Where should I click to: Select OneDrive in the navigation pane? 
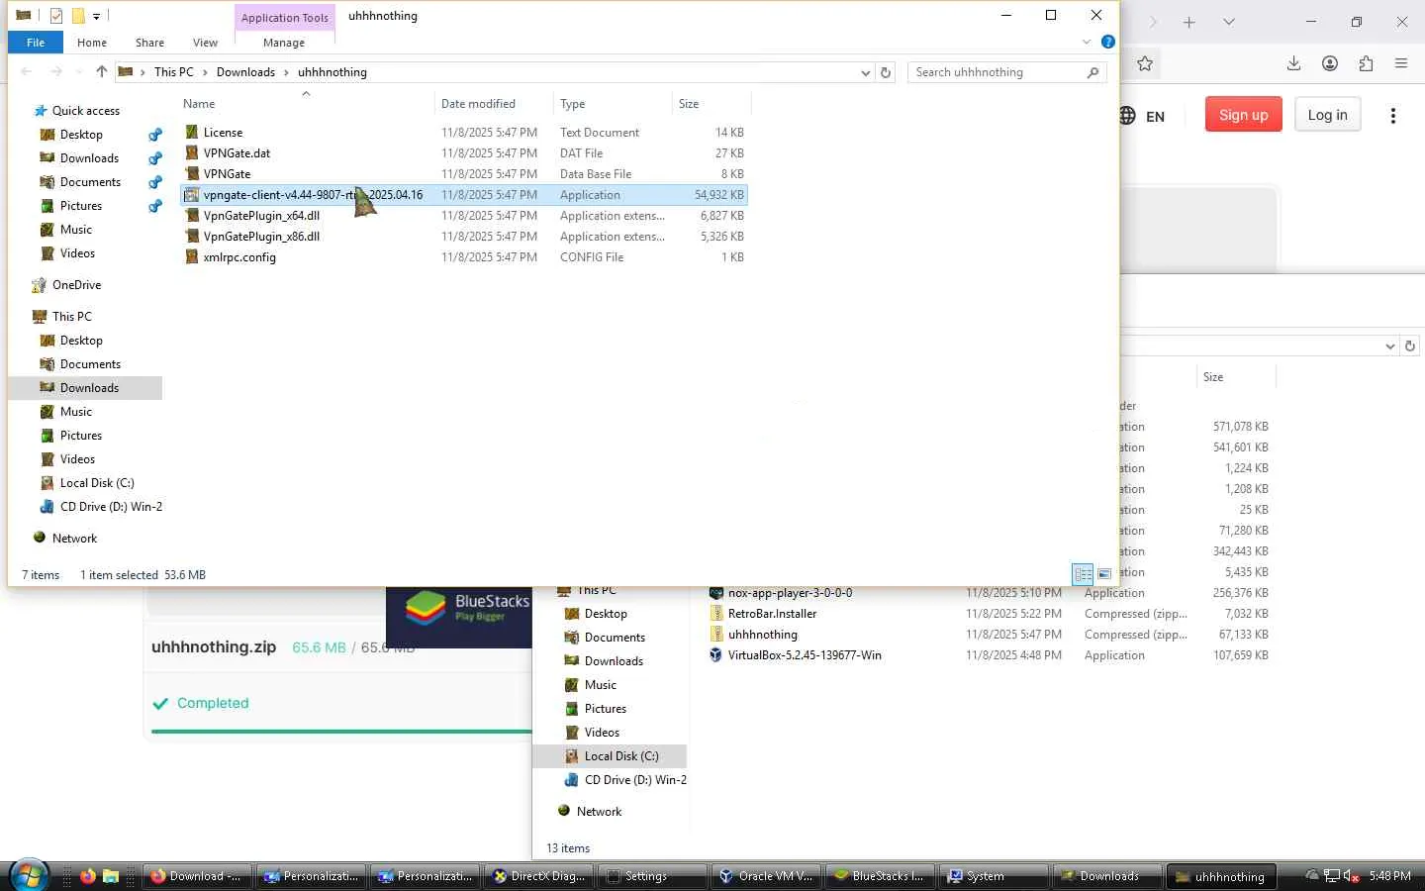(x=76, y=285)
